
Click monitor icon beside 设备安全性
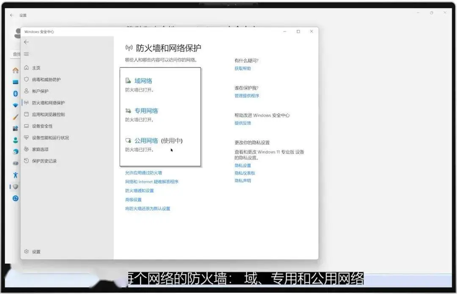(26, 126)
